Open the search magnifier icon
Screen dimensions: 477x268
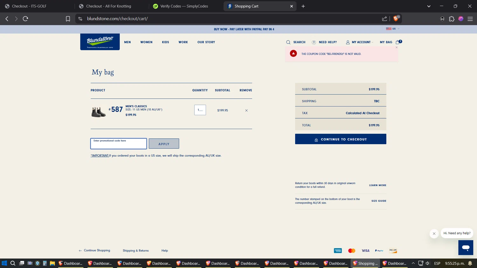click(288, 42)
